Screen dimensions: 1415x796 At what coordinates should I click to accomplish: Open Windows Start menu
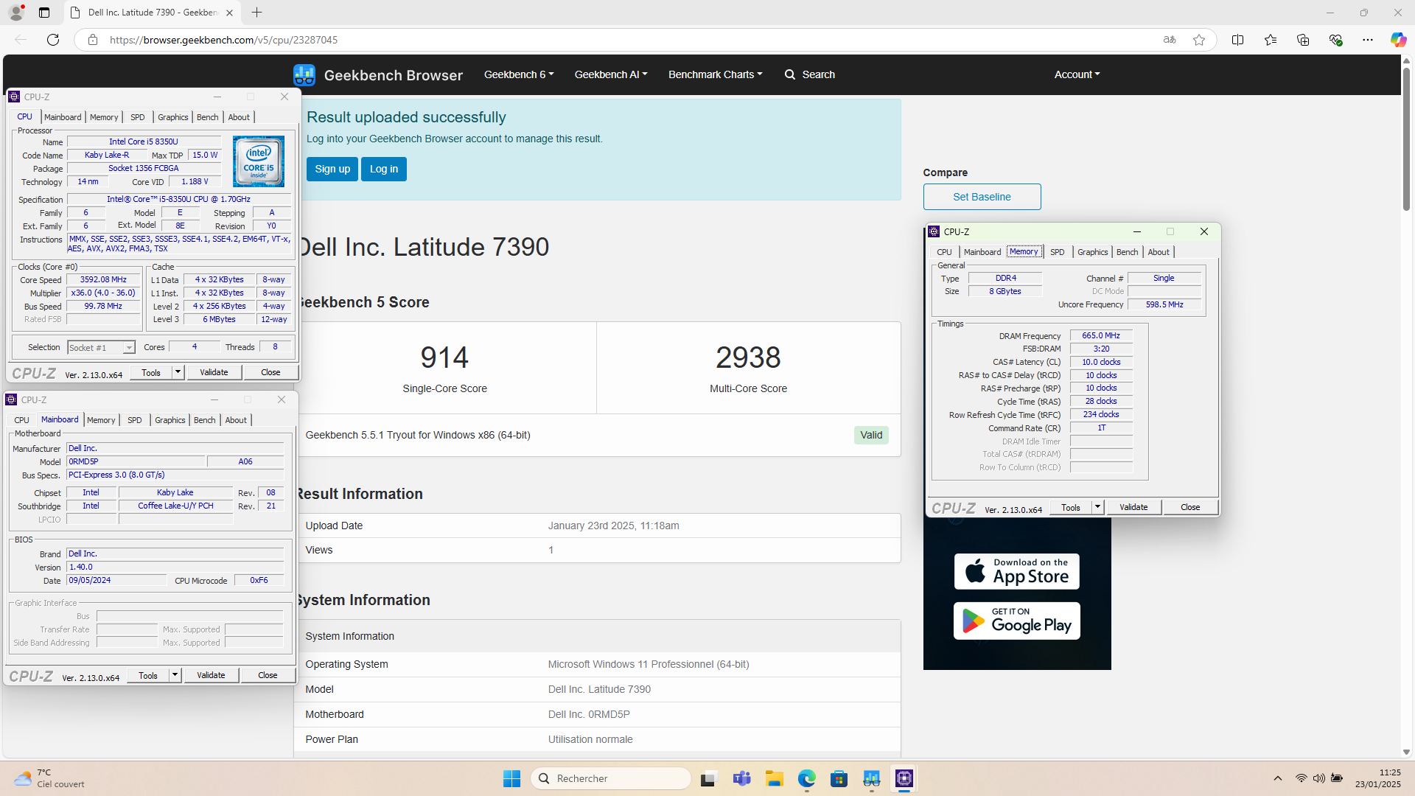(511, 778)
